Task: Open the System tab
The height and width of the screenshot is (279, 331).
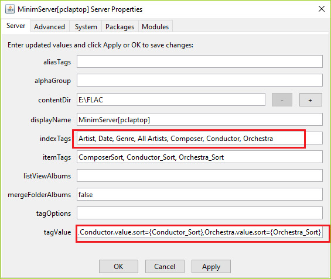Action: coord(86,27)
